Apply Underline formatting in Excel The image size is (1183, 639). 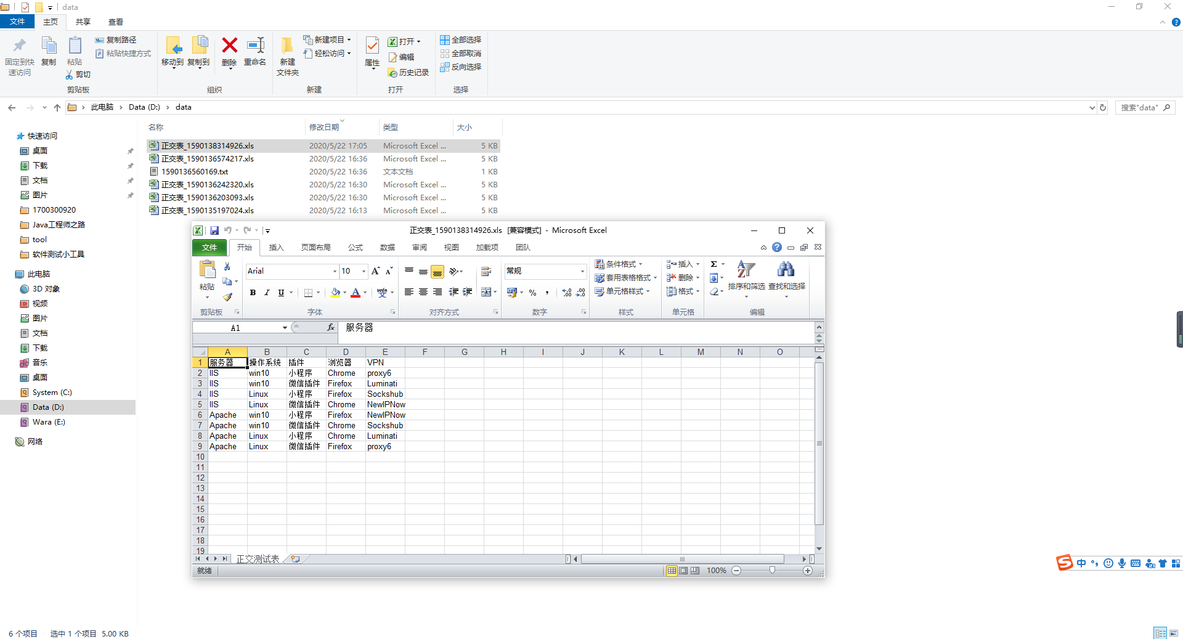(x=281, y=293)
